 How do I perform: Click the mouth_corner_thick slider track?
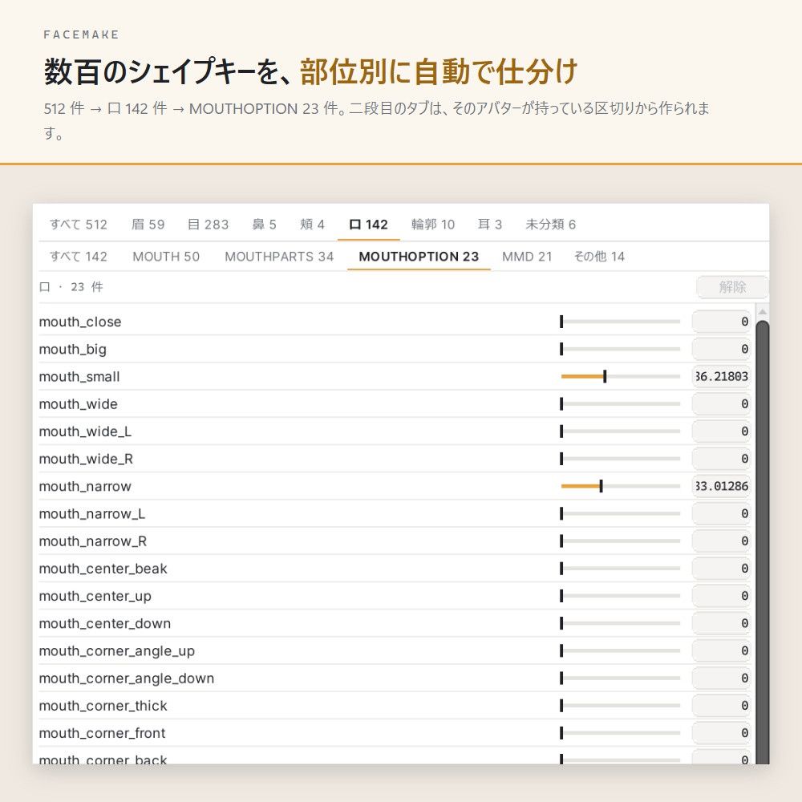pos(621,706)
